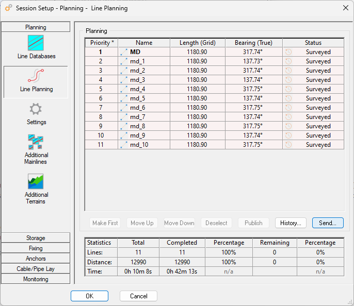Click the History button

[x=291, y=223]
